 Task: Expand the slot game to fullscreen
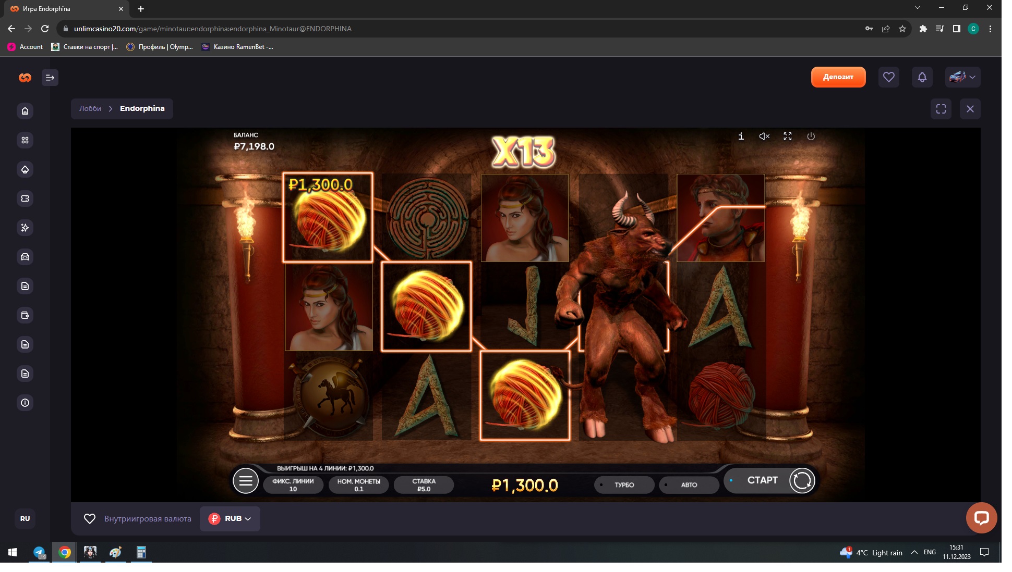(x=788, y=136)
